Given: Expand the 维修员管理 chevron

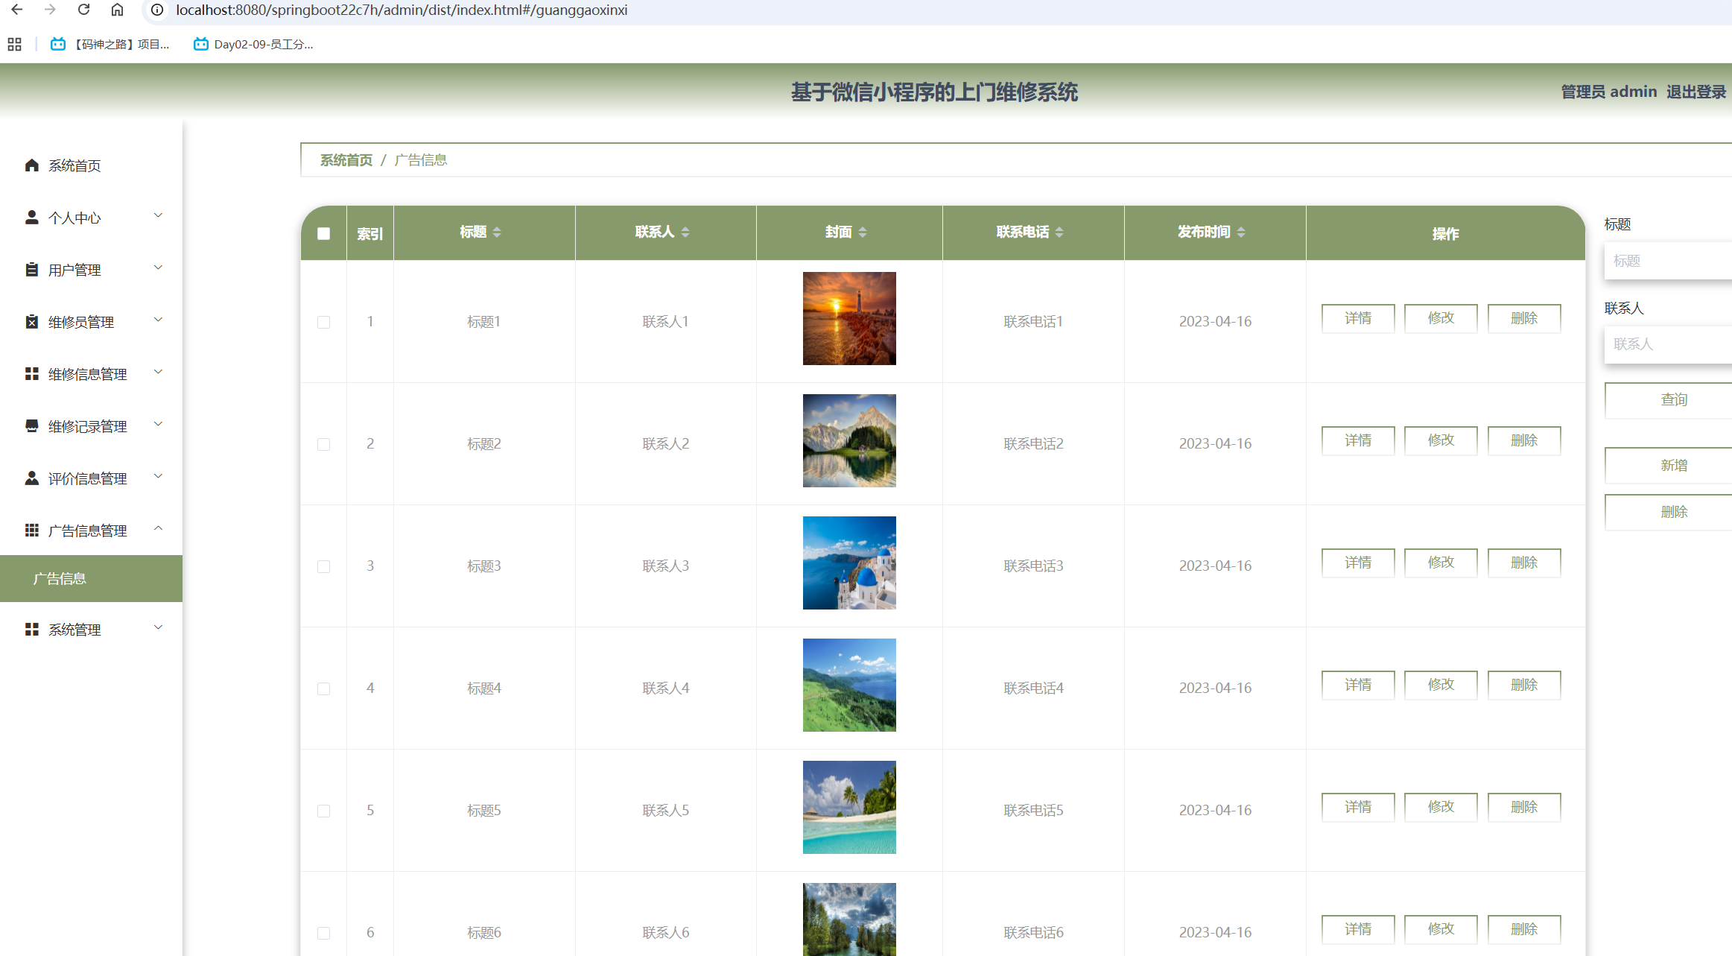Looking at the screenshot, I should pos(158,320).
